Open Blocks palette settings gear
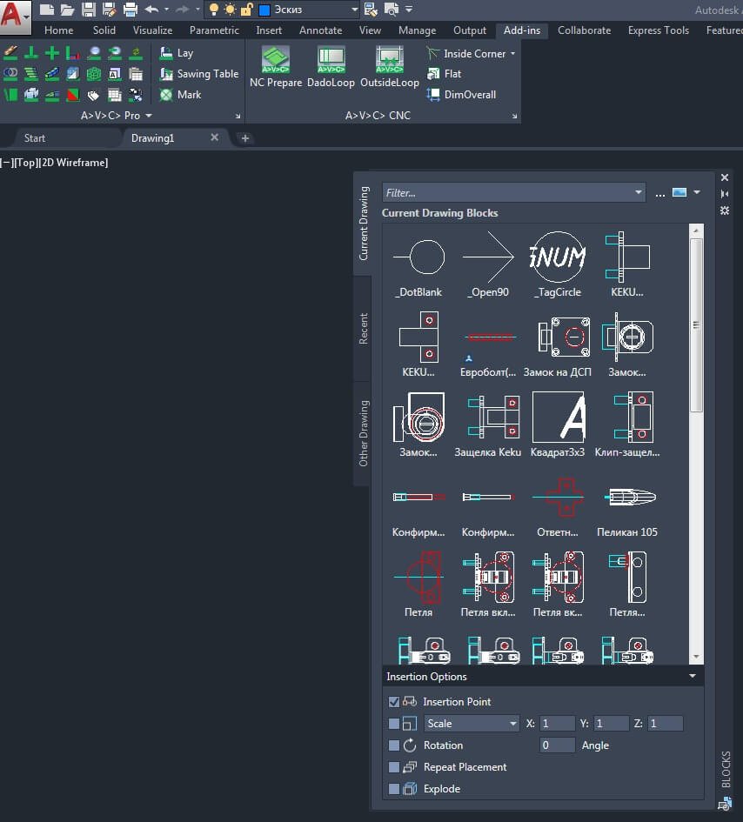The height and width of the screenshot is (822, 743). [725, 211]
